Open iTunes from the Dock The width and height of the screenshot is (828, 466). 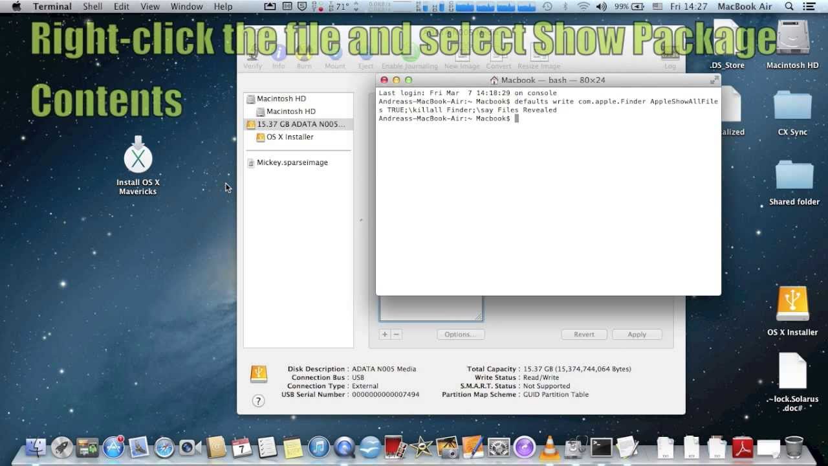pos(318,447)
